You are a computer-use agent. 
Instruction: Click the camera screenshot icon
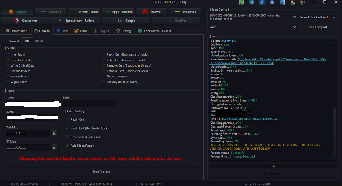(272, 2)
